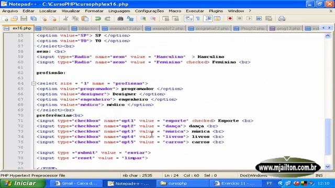The height and width of the screenshot is (188, 335).
Task: Click the Dos\Windows status bar field
Action: pos(253,175)
